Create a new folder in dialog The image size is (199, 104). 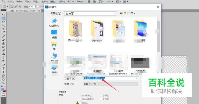pyautogui.click(x=128, y=13)
